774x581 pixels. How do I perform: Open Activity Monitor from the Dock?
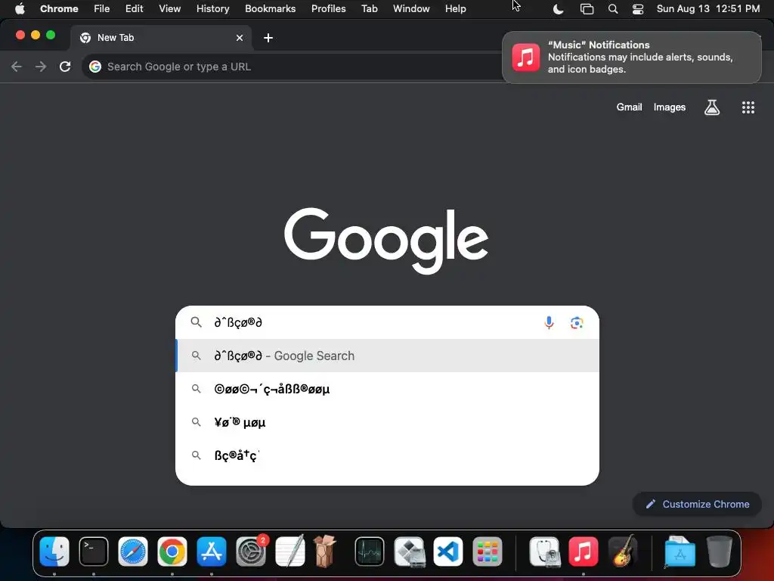[369, 551]
